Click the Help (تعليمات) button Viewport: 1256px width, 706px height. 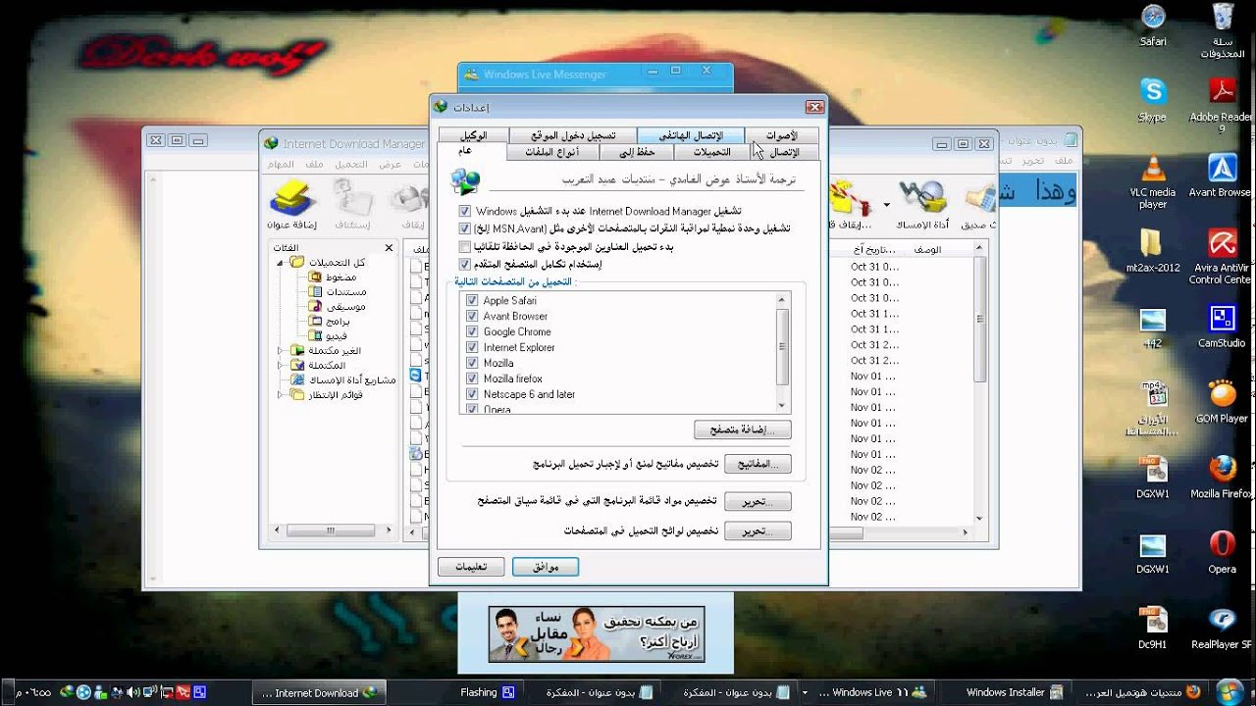click(x=471, y=567)
